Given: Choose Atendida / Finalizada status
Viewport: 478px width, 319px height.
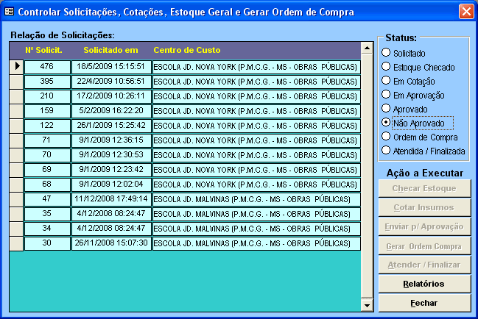Looking at the screenshot, I should (x=386, y=151).
